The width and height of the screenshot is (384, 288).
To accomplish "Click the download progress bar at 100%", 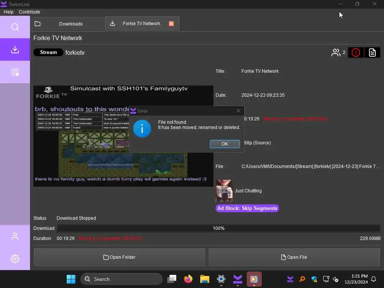I will coord(219,228).
